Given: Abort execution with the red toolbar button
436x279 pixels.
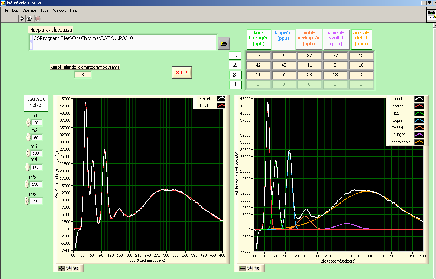Looking at the screenshot, I should [38, 18].
